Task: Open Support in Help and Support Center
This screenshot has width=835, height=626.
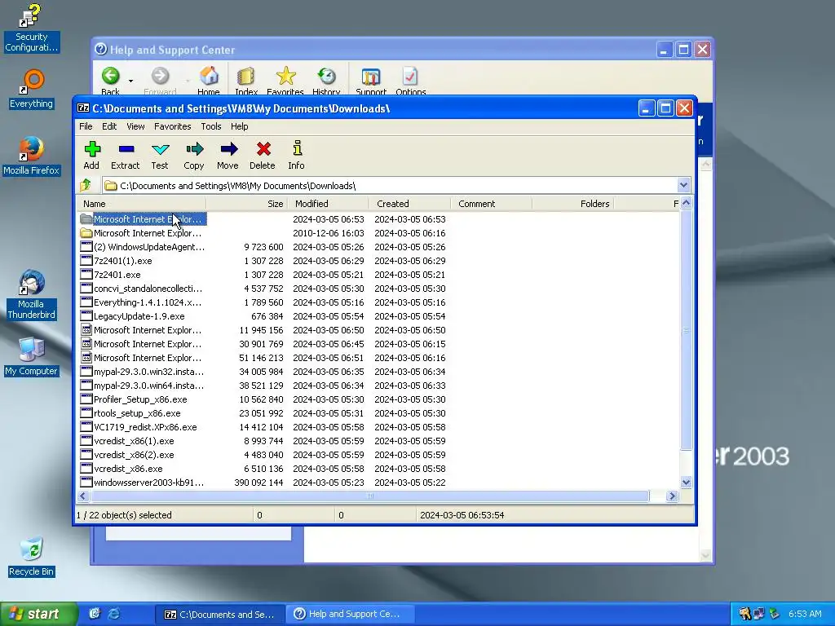Action: [x=371, y=81]
